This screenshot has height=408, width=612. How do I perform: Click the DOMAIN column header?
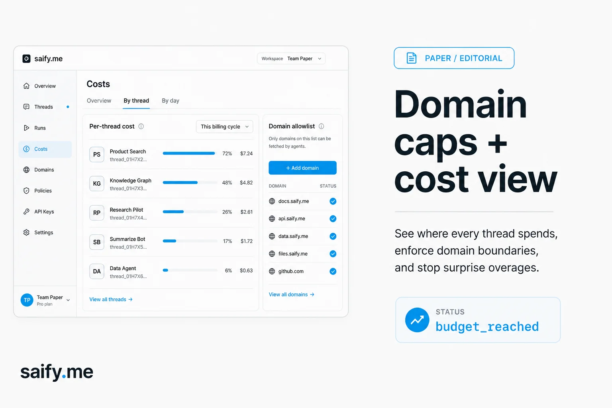tap(277, 186)
